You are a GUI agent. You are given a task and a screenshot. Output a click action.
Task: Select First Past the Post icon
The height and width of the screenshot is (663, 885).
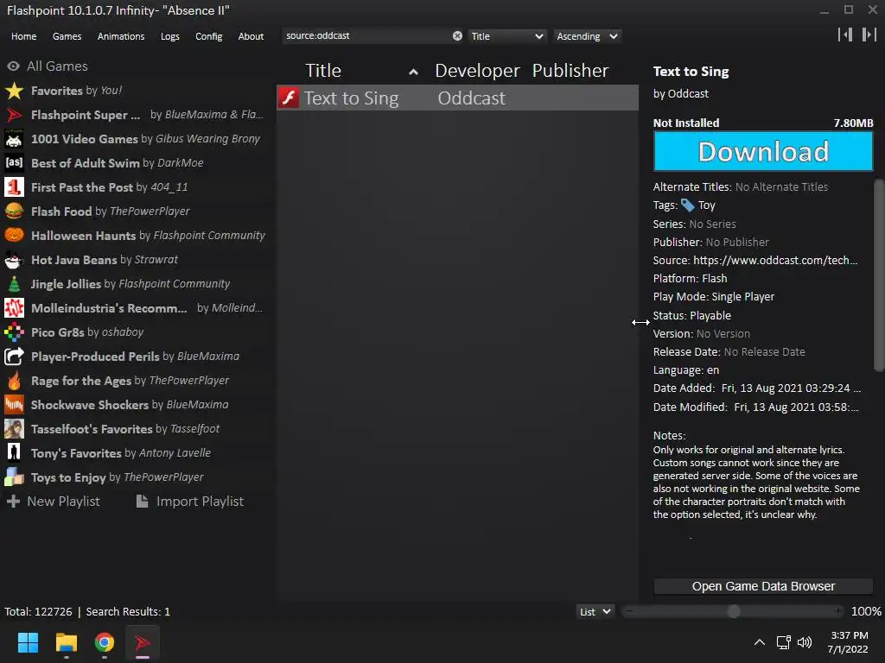point(14,187)
